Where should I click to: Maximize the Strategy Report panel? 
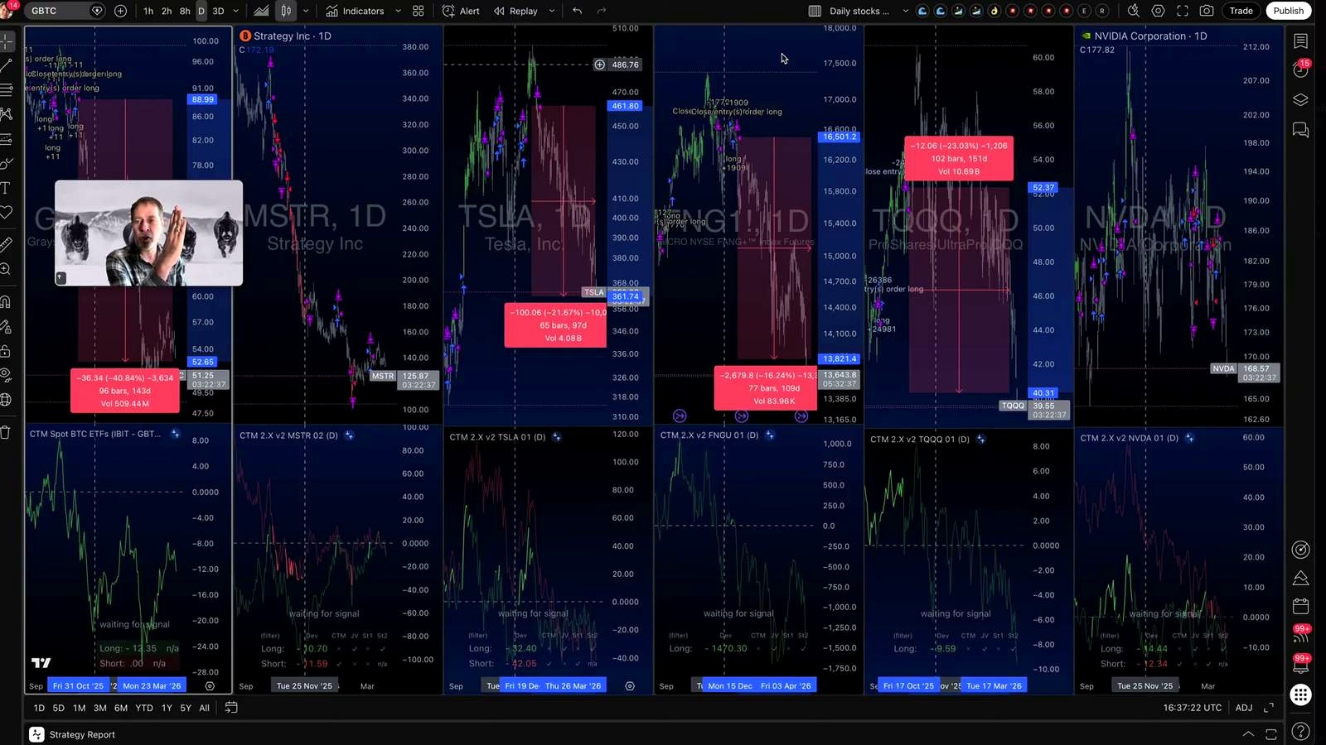click(x=1271, y=734)
